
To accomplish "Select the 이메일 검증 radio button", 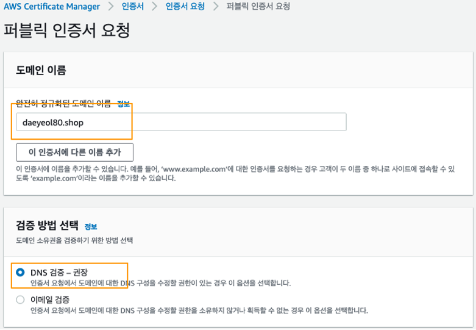I will click(x=21, y=300).
